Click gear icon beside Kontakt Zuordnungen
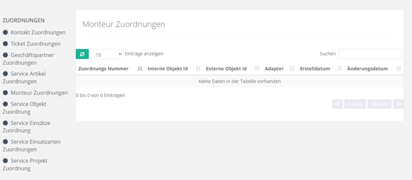Image resolution: width=412 pixels, height=180 pixels. coord(6,33)
